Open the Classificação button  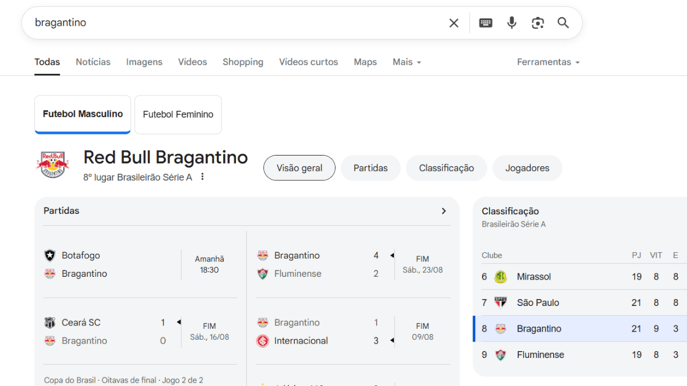tap(446, 168)
